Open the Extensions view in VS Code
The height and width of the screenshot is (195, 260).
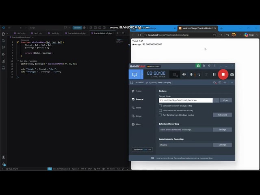tap(4, 61)
